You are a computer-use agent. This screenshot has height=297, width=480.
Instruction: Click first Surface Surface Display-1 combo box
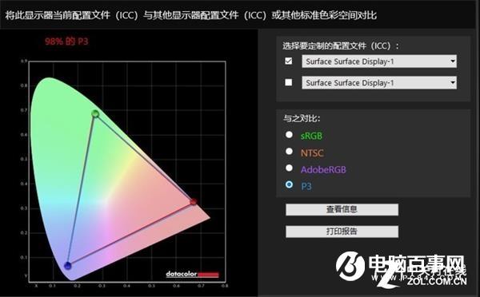[379, 61]
